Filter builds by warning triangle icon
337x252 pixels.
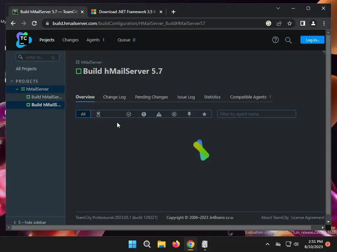click(159, 114)
